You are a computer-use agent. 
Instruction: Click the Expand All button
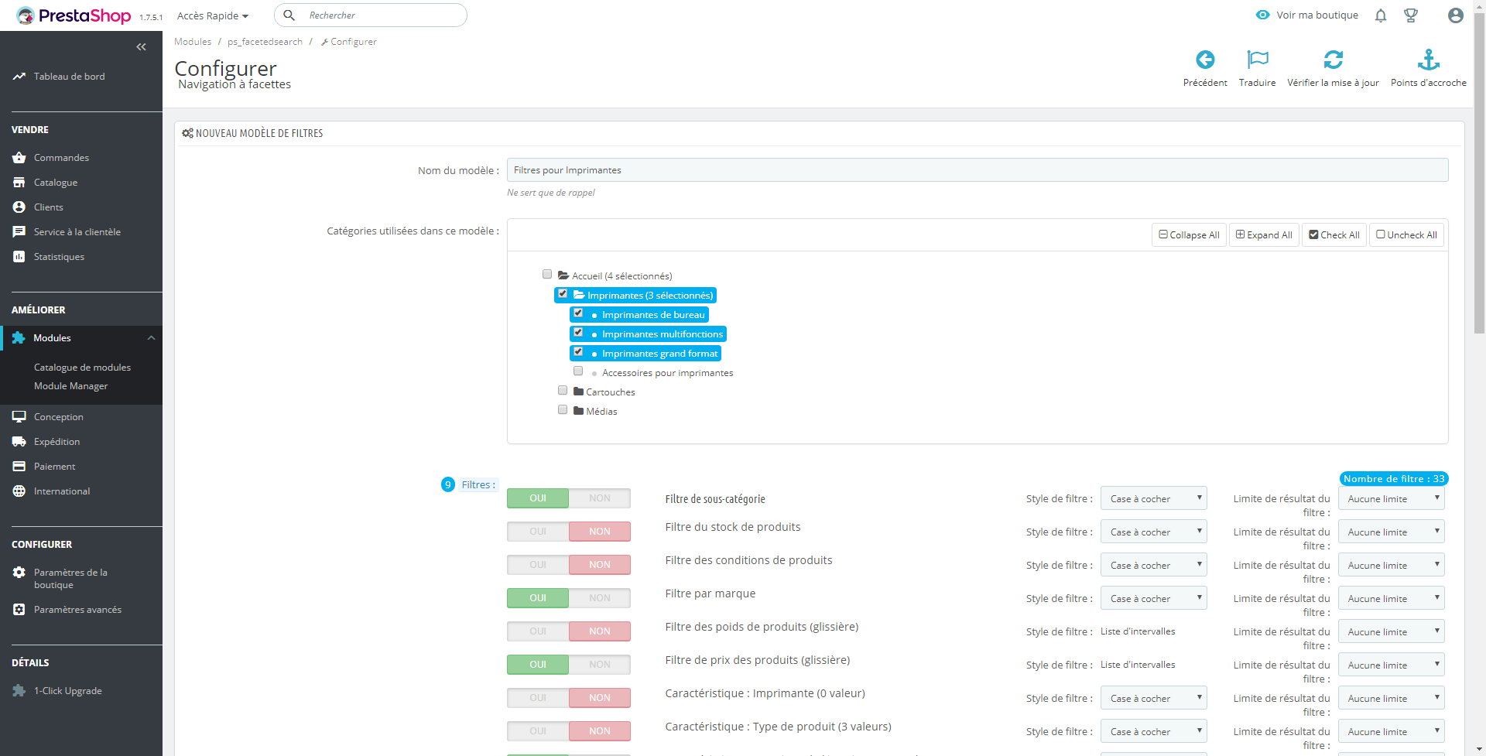tap(1264, 235)
